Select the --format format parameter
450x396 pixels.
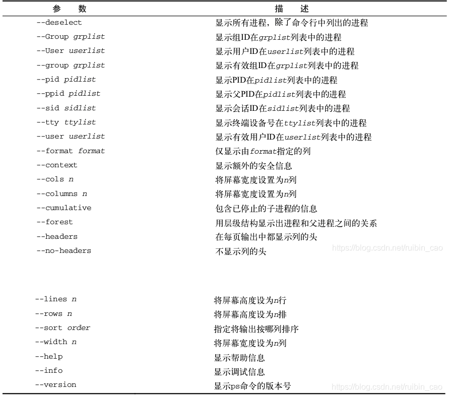71,151
